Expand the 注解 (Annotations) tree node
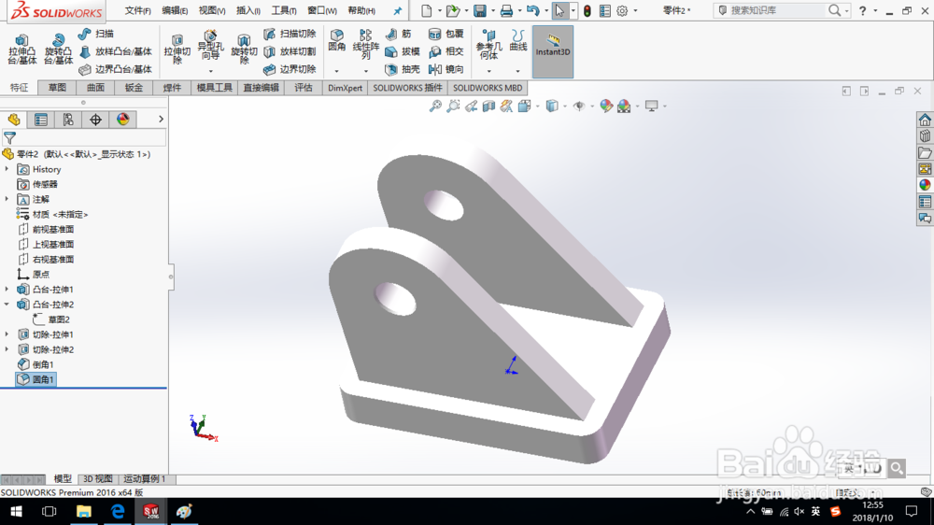934x525 pixels. [7, 199]
